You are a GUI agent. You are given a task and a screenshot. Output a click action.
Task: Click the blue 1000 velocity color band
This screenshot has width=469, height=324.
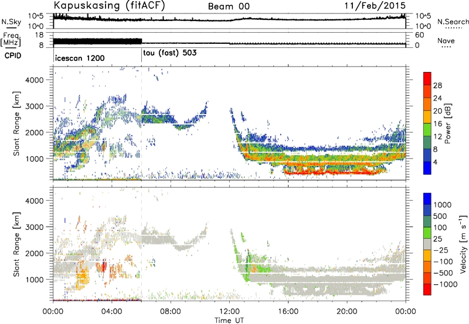pos(427,199)
